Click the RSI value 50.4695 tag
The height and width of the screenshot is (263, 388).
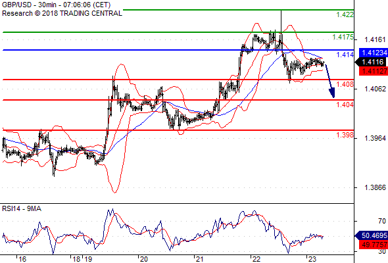372,235
